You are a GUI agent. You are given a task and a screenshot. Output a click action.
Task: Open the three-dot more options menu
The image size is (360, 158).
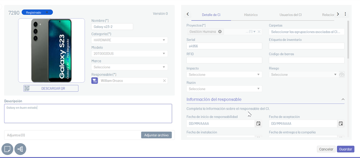[x=345, y=14]
